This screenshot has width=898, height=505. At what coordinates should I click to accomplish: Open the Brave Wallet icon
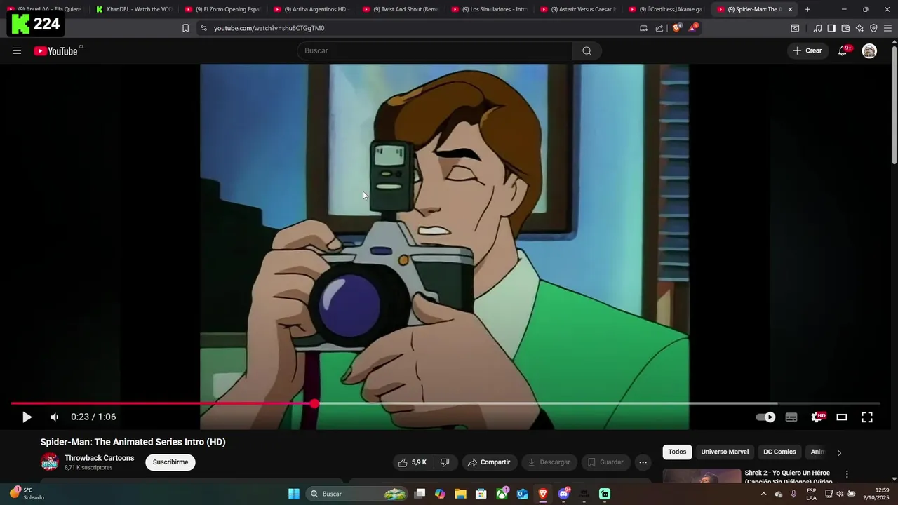[845, 28]
